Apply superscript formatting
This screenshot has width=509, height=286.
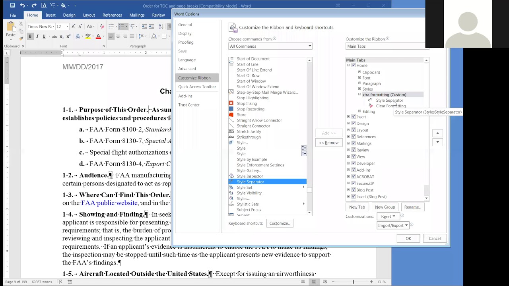(68, 36)
